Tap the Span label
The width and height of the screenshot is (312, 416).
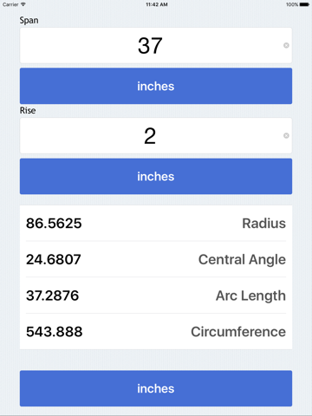(x=29, y=21)
